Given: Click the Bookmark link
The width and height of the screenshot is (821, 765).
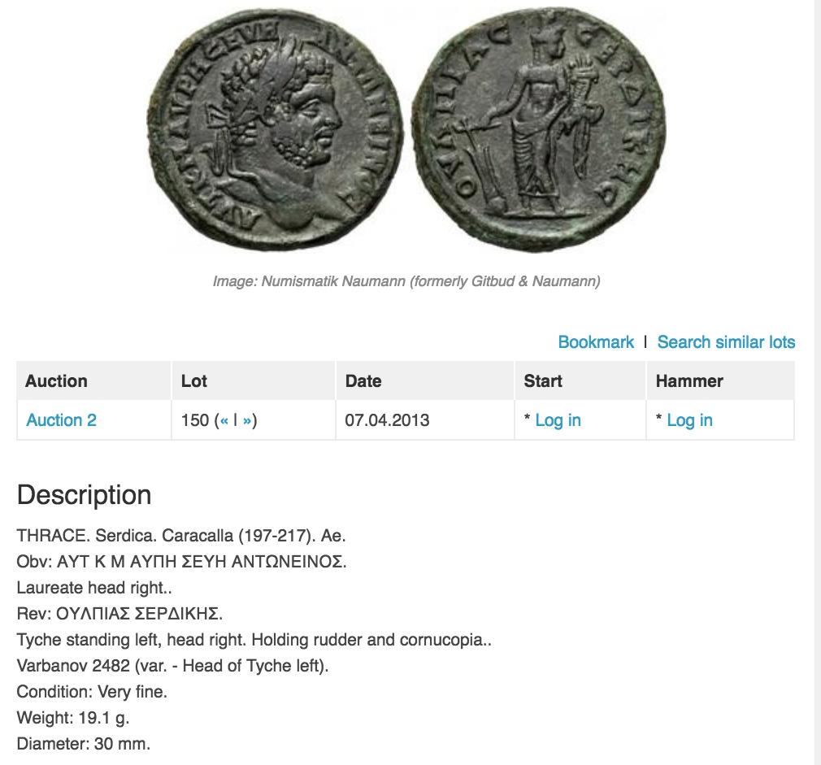Looking at the screenshot, I should coord(596,342).
